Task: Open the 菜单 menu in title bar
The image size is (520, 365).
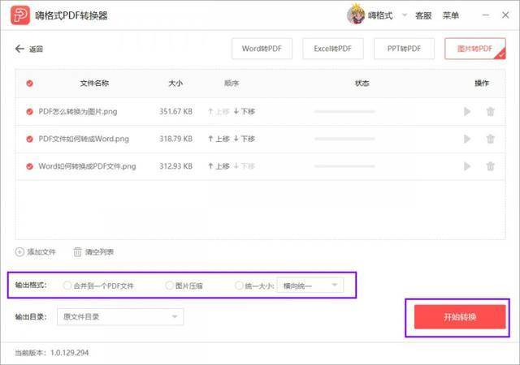Action: coord(450,15)
